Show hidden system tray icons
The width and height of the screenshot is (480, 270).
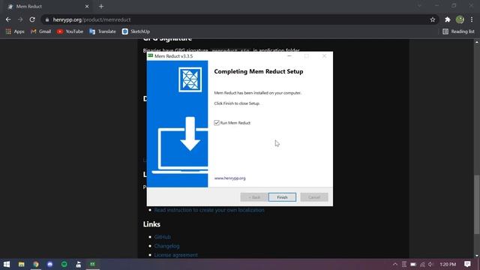click(x=395, y=264)
